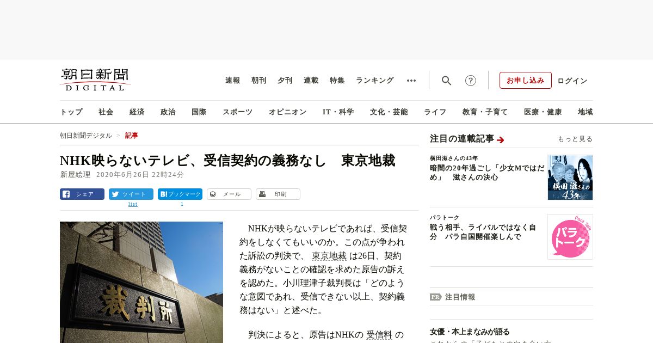Open the search magnifier icon
This screenshot has height=343, width=653.
[446, 81]
